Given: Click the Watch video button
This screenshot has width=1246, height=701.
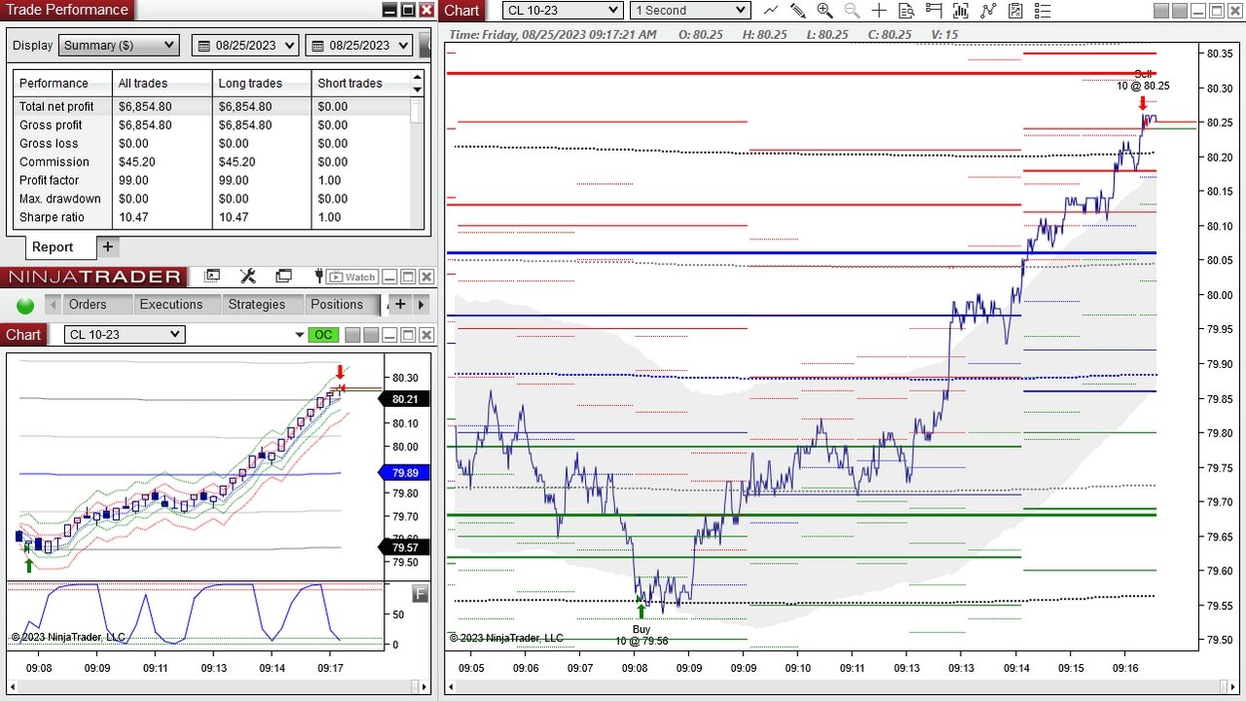Looking at the screenshot, I should [x=351, y=277].
